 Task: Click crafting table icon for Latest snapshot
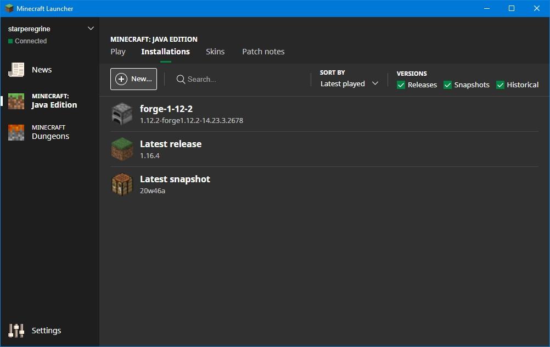click(x=122, y=184)
